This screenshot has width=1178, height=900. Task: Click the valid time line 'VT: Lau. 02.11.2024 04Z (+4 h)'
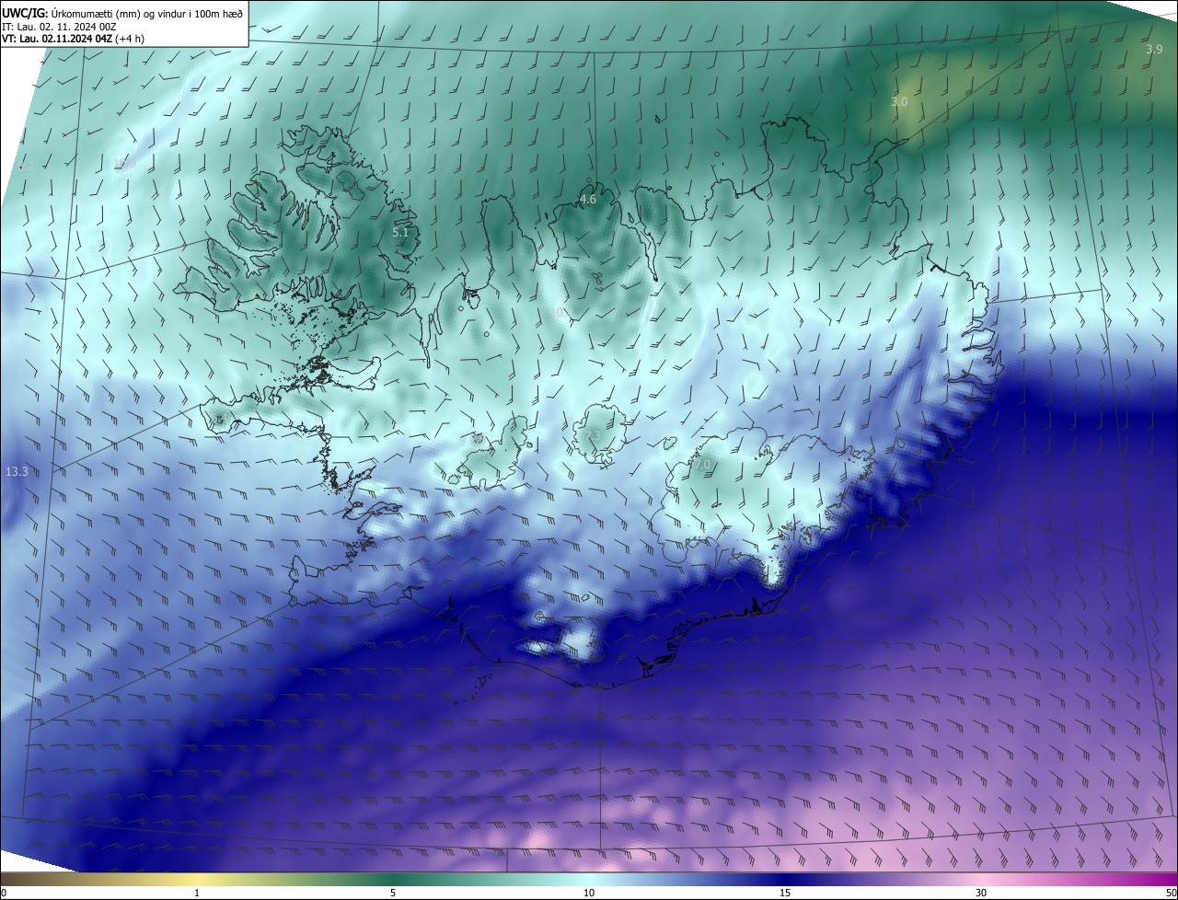pyautogui.click(x=73, y=39)
